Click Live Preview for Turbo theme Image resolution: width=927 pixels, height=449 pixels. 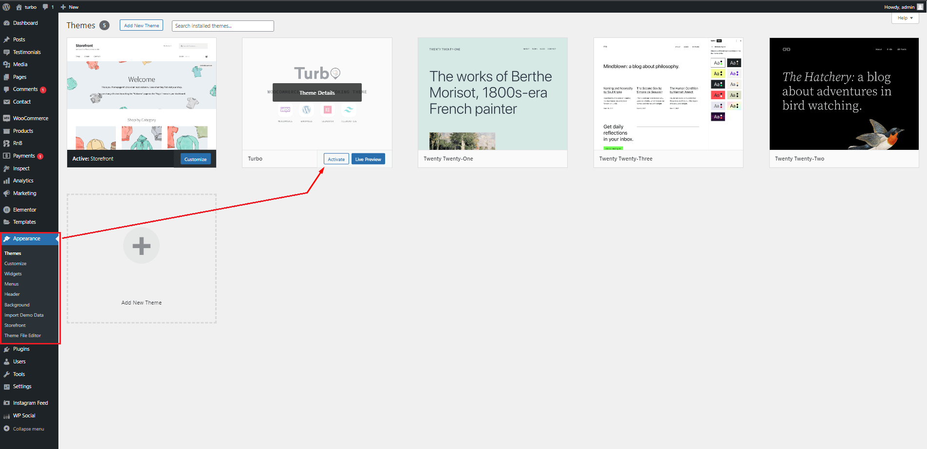pyautogui.click(x=368, y=159)
